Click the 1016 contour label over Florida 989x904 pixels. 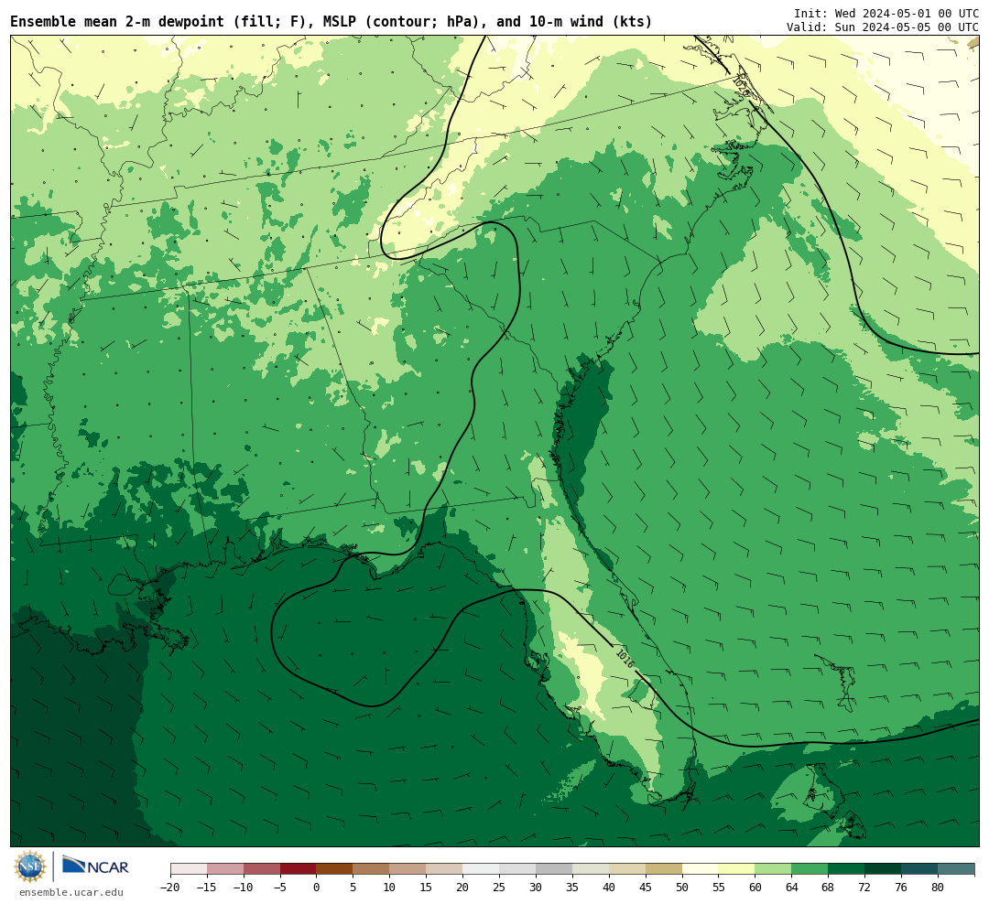(625, 658)
